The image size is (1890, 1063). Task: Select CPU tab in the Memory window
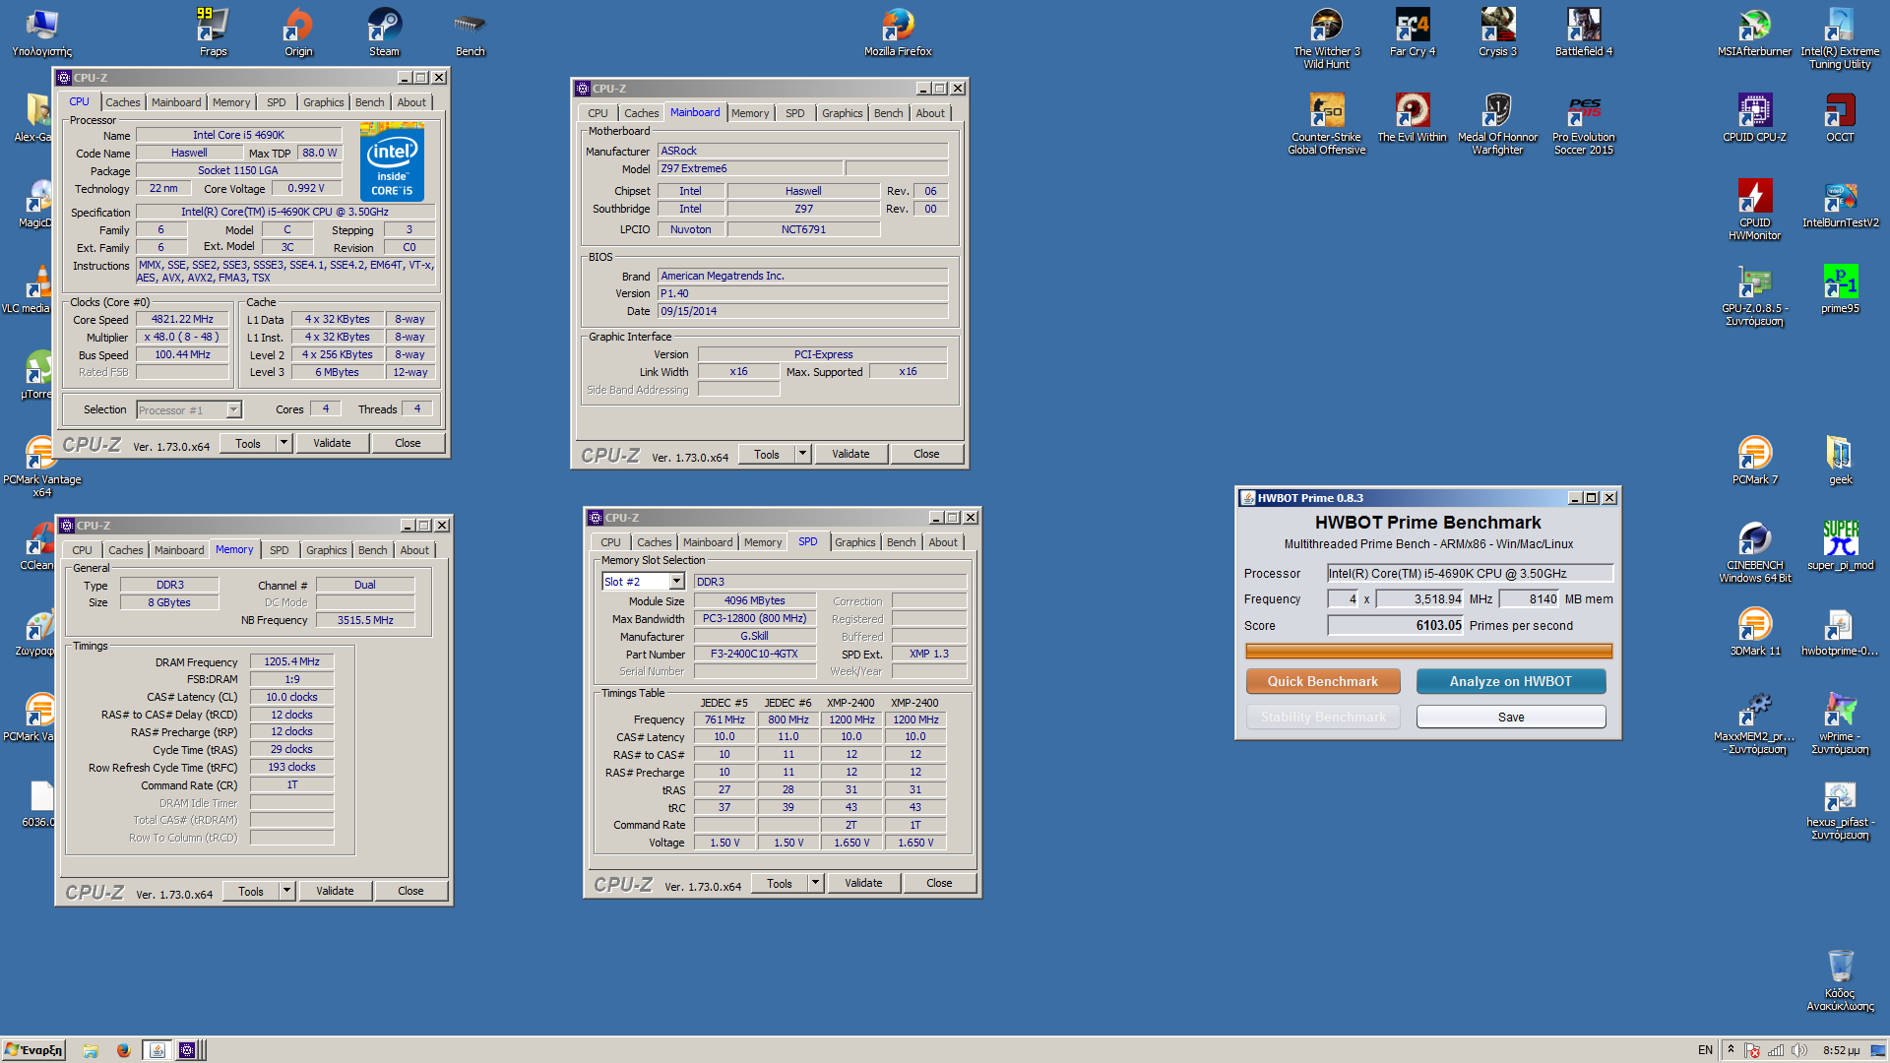[82, 550]
